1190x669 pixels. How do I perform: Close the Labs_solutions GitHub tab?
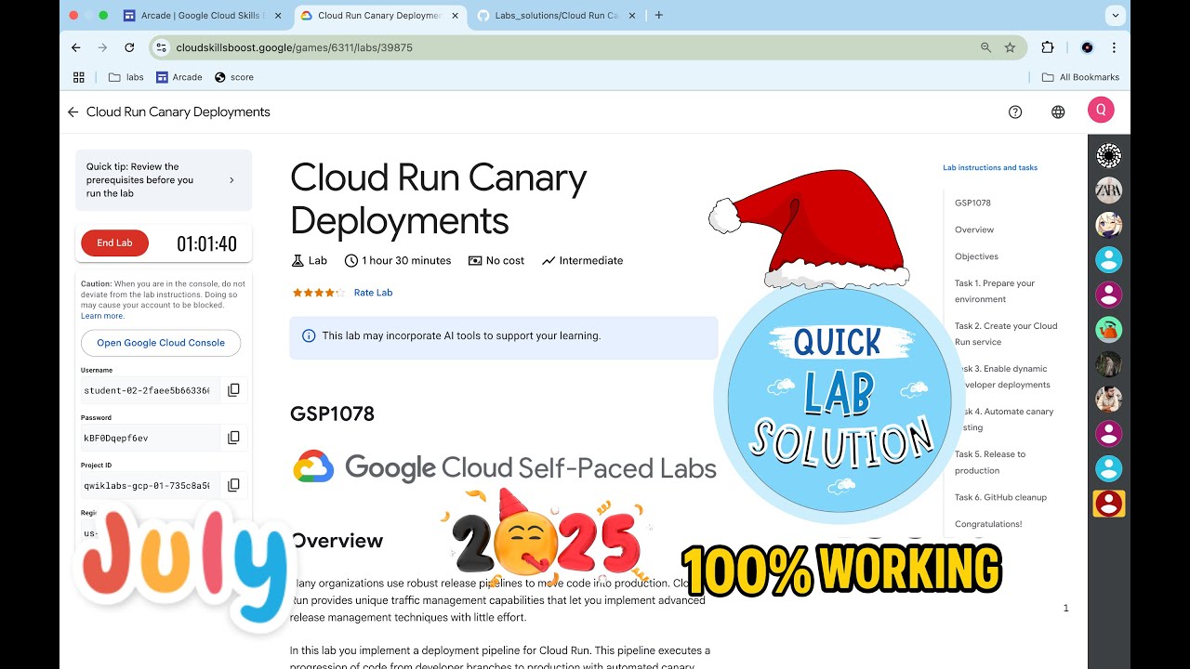631,15
